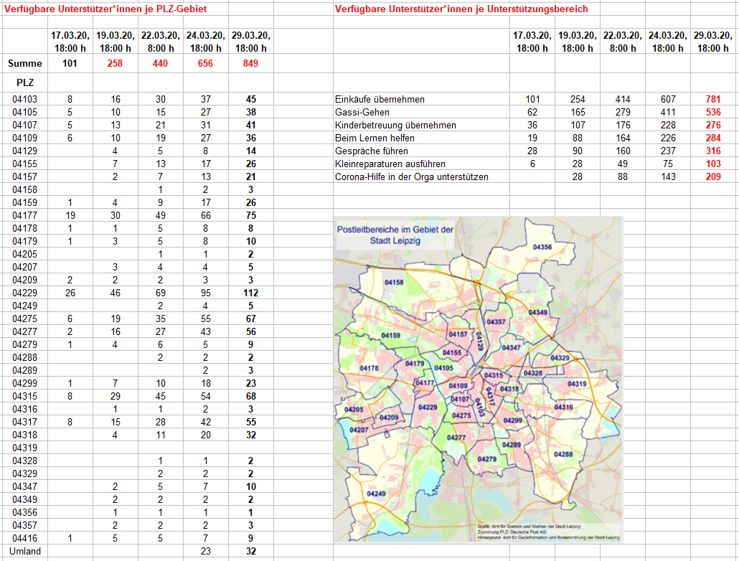Click the map title "Postleitbereiche im Gebiet der Stadt Leipzig"
Image resolution: width=739 pixels, height=561 pixels.
[395, 235]
